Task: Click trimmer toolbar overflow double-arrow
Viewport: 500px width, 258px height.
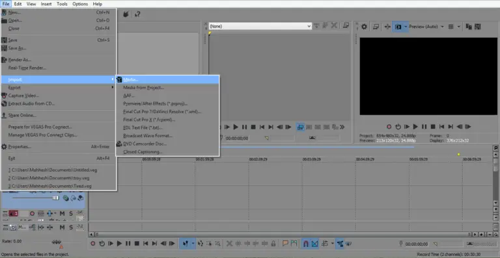Action: 342,127
